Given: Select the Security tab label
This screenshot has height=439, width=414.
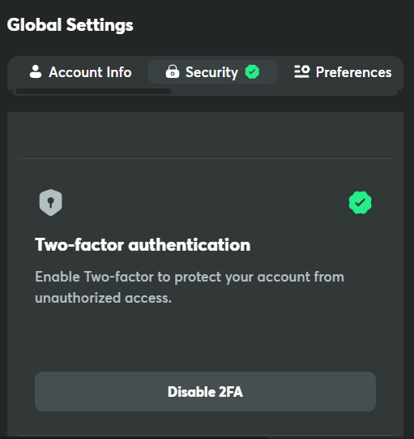Looking at the screenshot, I should (212, 72).
